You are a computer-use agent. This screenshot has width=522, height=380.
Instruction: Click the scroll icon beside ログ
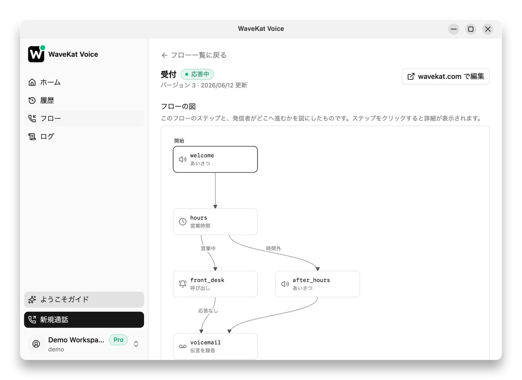tap(32, 136)
